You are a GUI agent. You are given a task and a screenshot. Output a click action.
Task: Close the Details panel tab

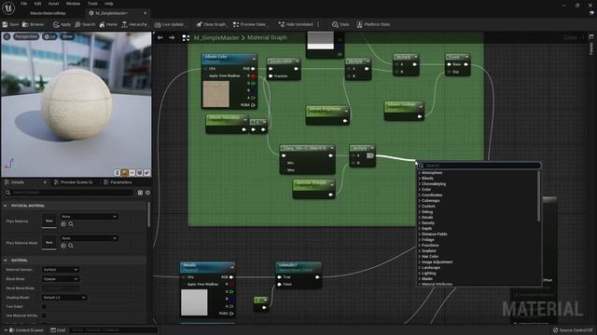45,182
